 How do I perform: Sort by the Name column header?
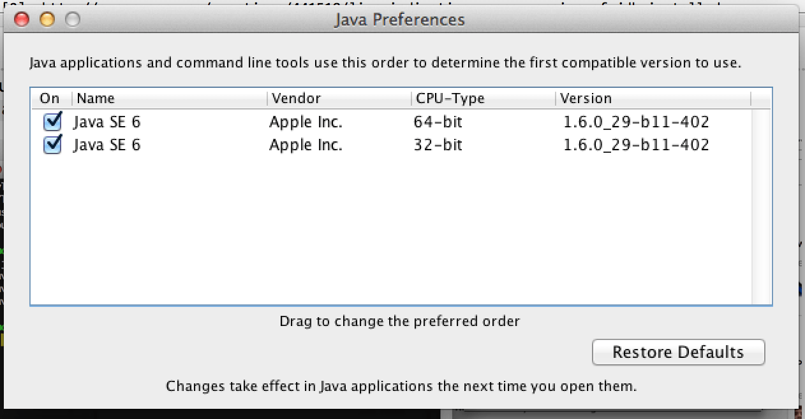(96, 99)
